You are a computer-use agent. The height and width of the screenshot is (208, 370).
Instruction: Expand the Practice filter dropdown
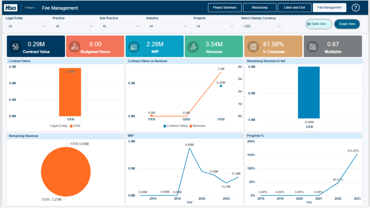click(x=74, y=26)
